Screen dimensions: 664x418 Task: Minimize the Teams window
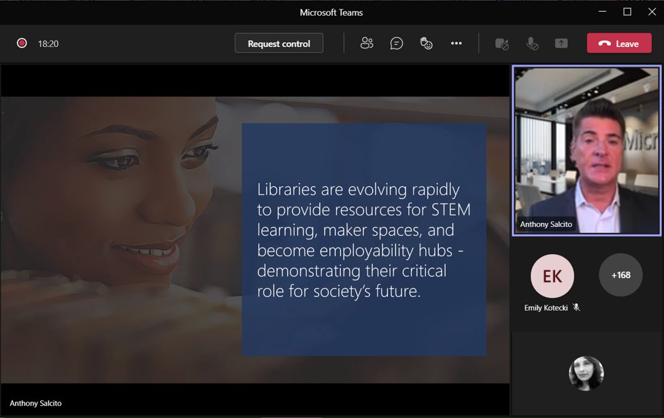click(602, 12)
